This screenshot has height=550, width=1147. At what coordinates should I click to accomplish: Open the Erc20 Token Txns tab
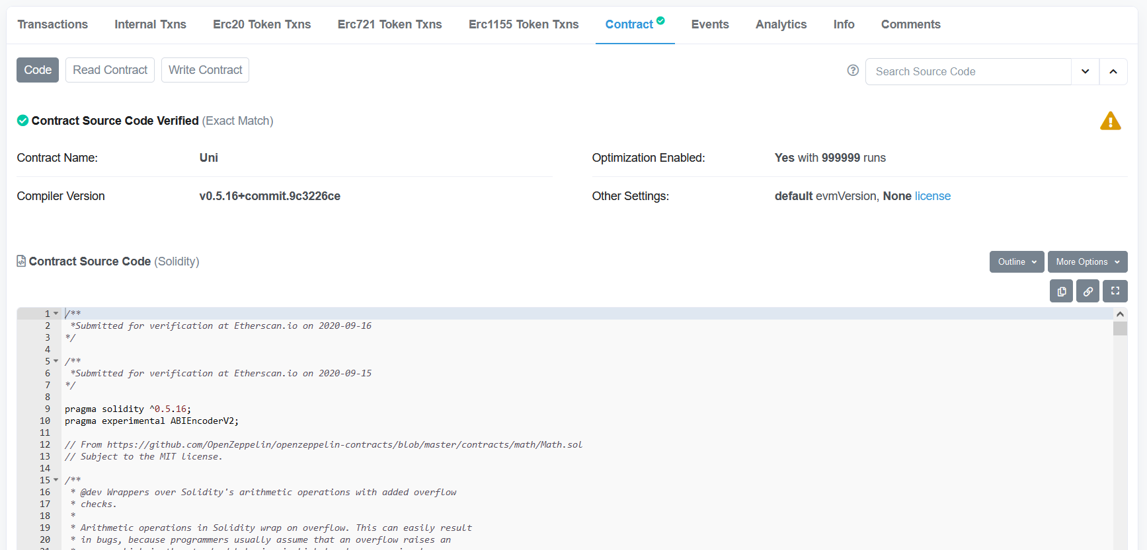(x=261, y=24)
